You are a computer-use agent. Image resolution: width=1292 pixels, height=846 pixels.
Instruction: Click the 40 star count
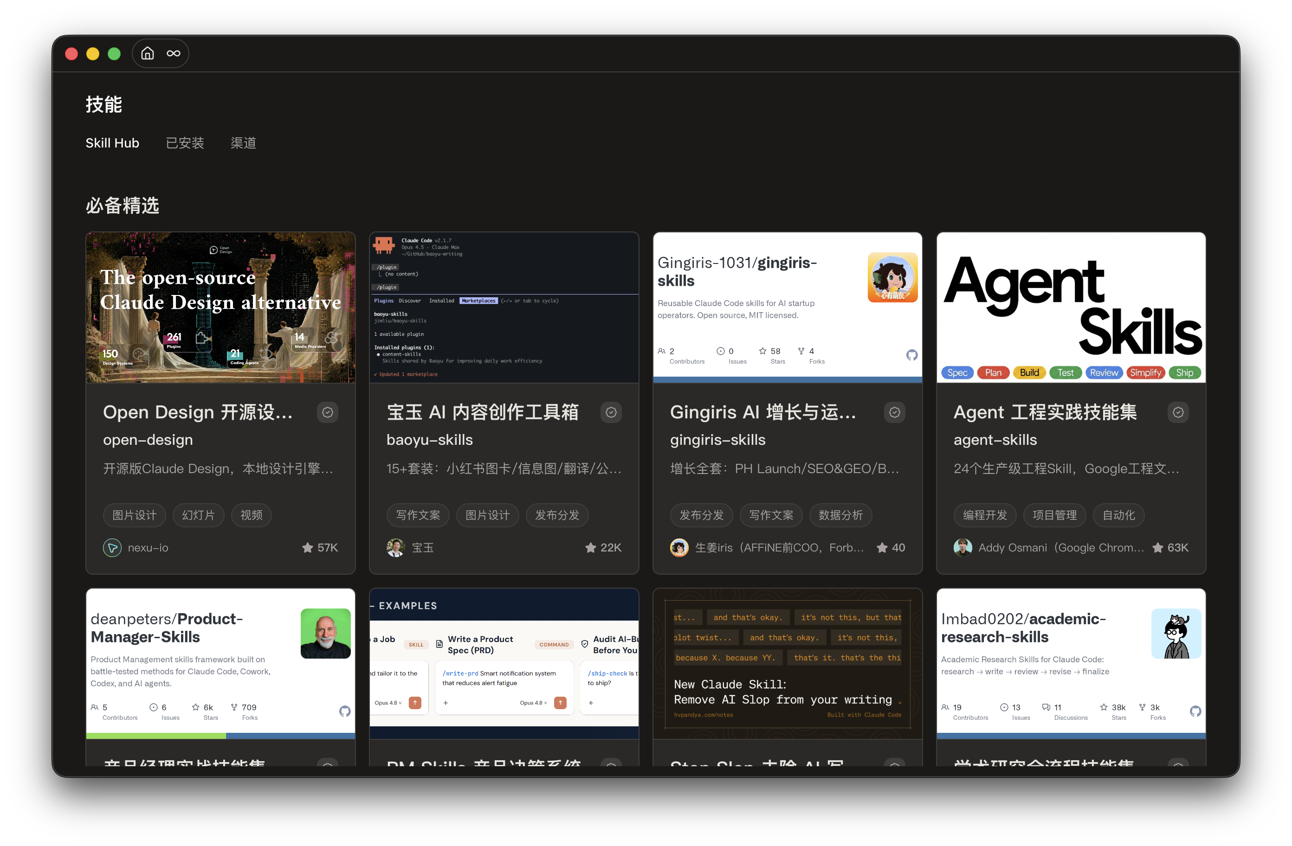[x=891, y=548]
